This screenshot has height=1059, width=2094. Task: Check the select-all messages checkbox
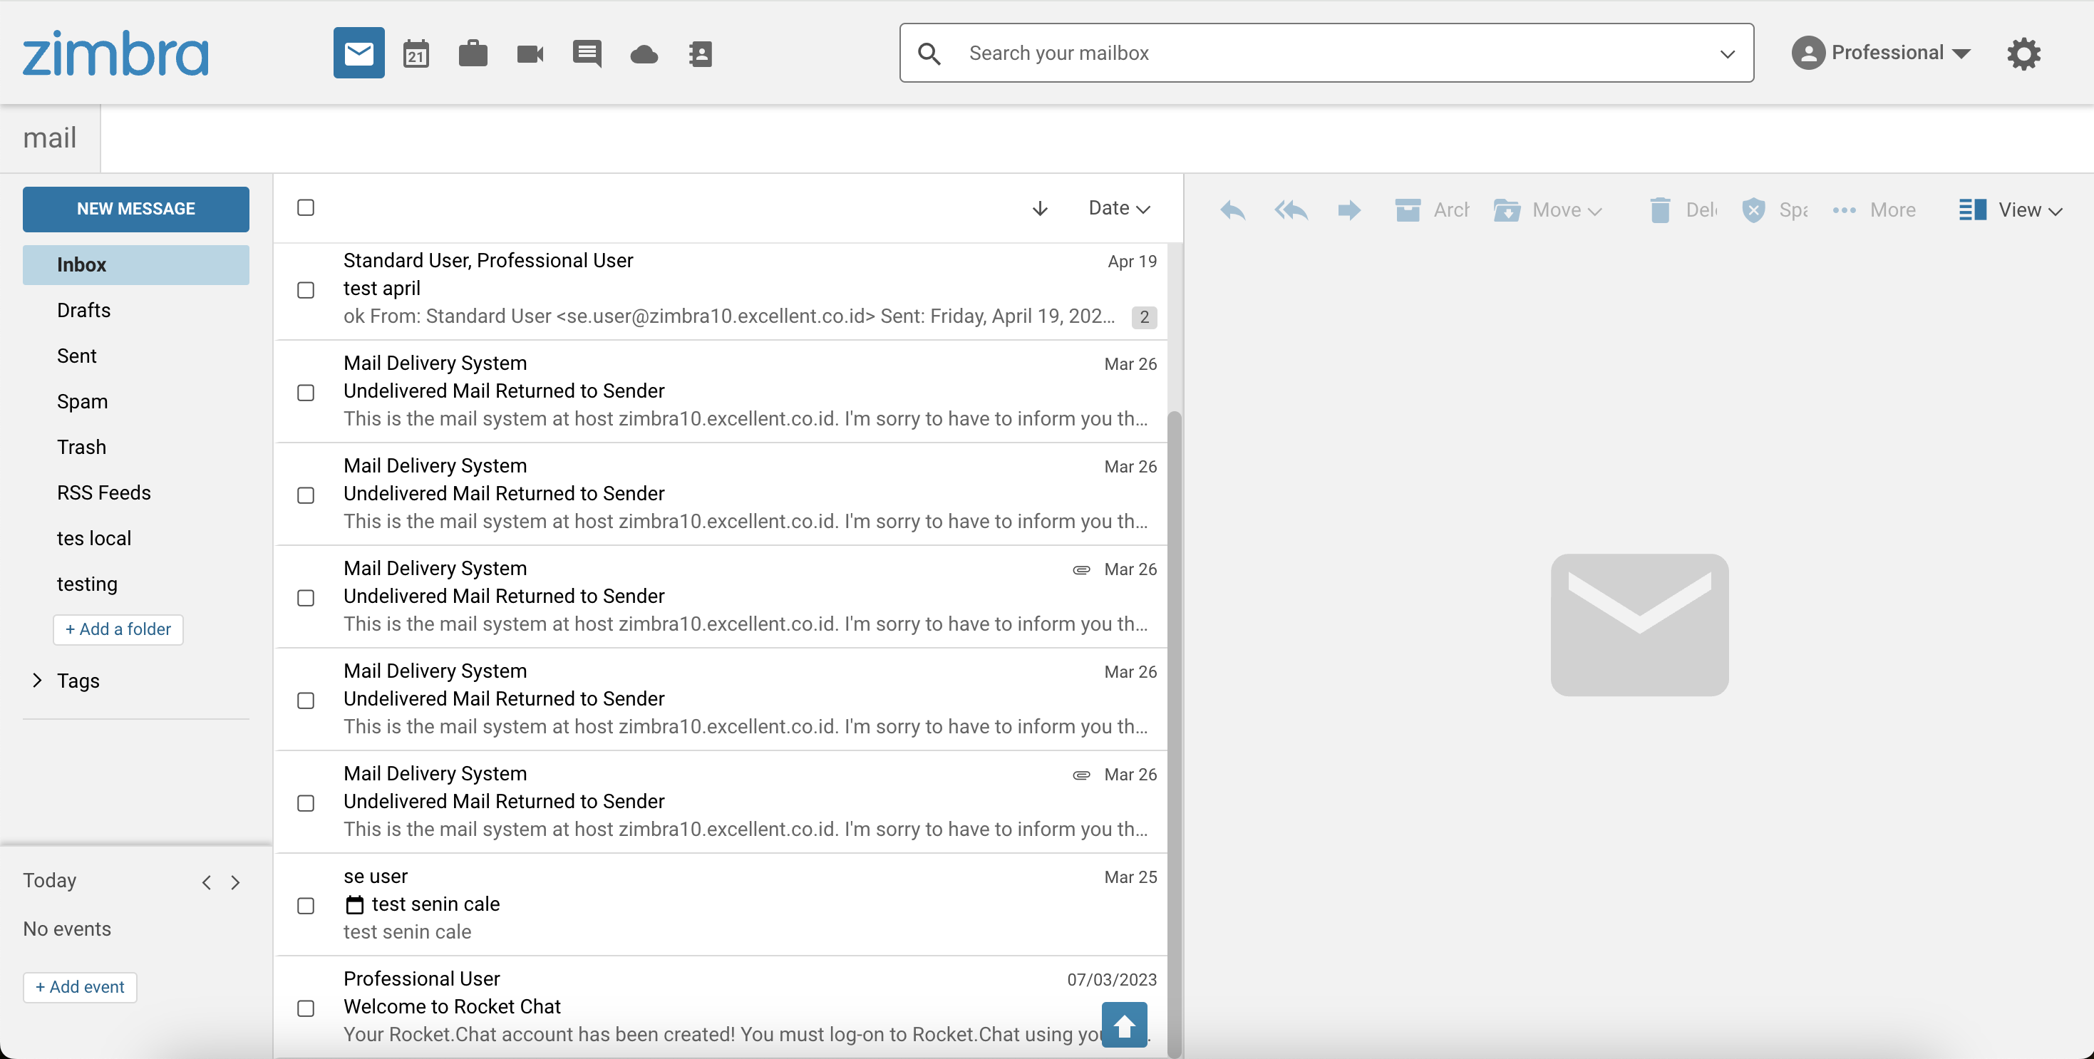point(306,208)
